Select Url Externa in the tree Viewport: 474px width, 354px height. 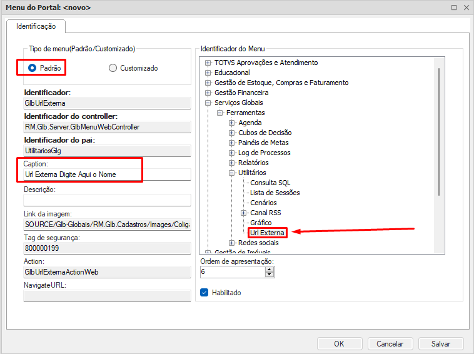[267, 233]
